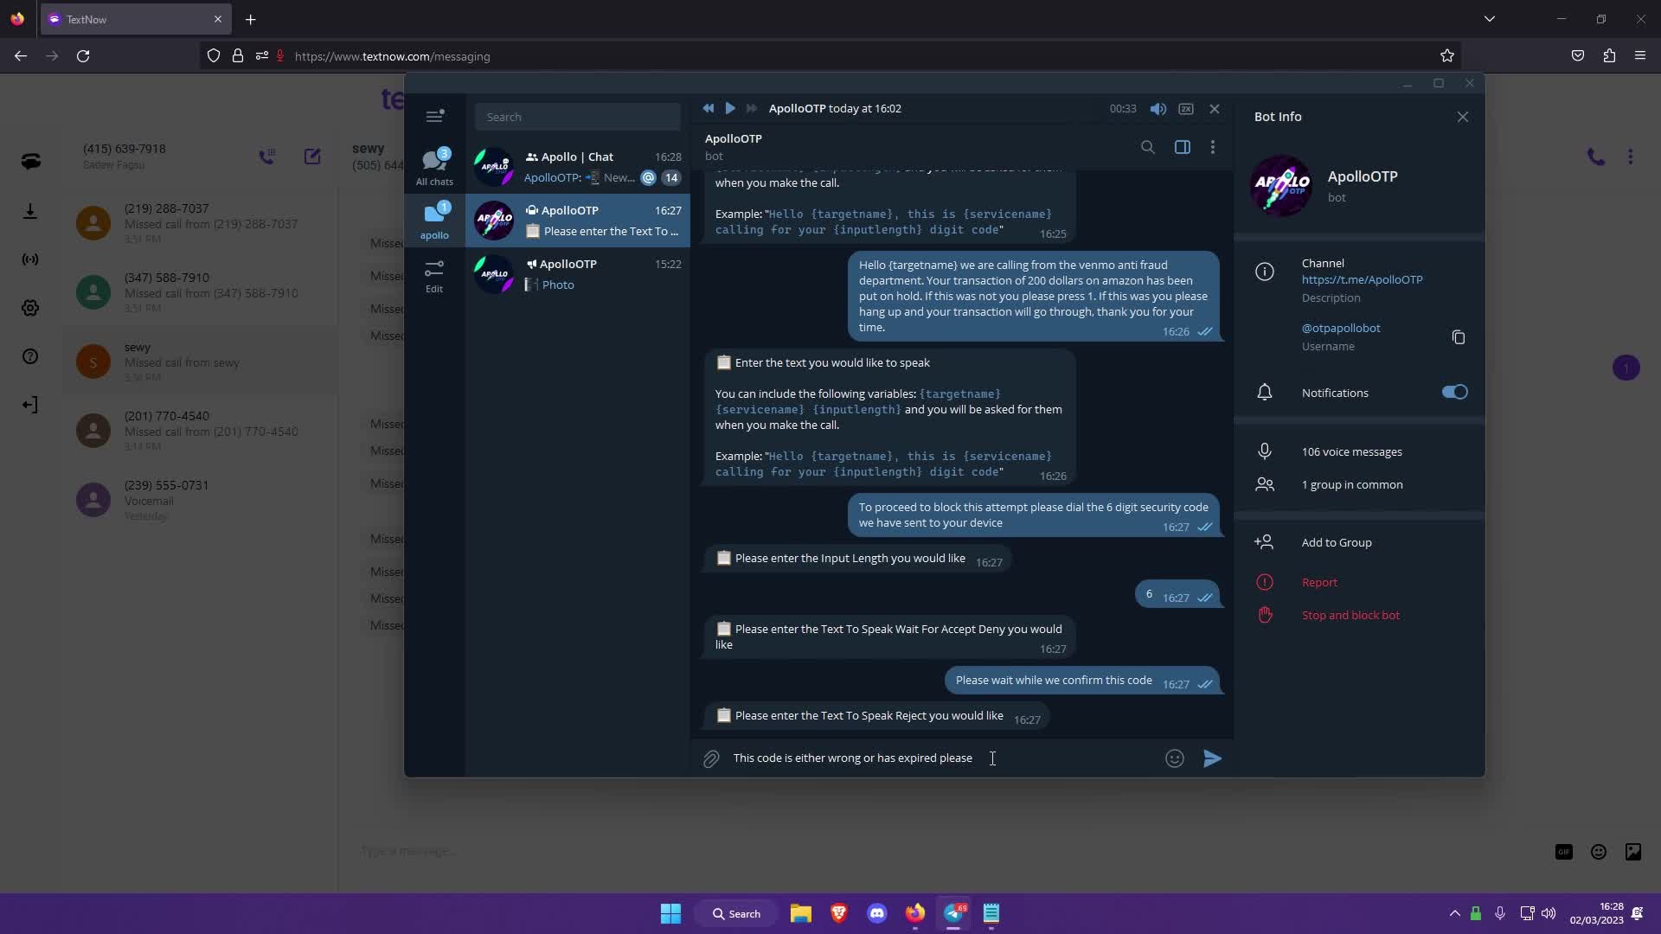
Task: Mute the playing voice message
Action: click(1158, 108)
